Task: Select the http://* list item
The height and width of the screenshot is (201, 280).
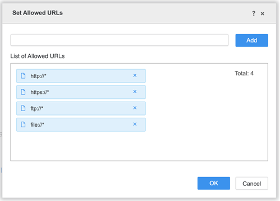Action: coord(81,76)
